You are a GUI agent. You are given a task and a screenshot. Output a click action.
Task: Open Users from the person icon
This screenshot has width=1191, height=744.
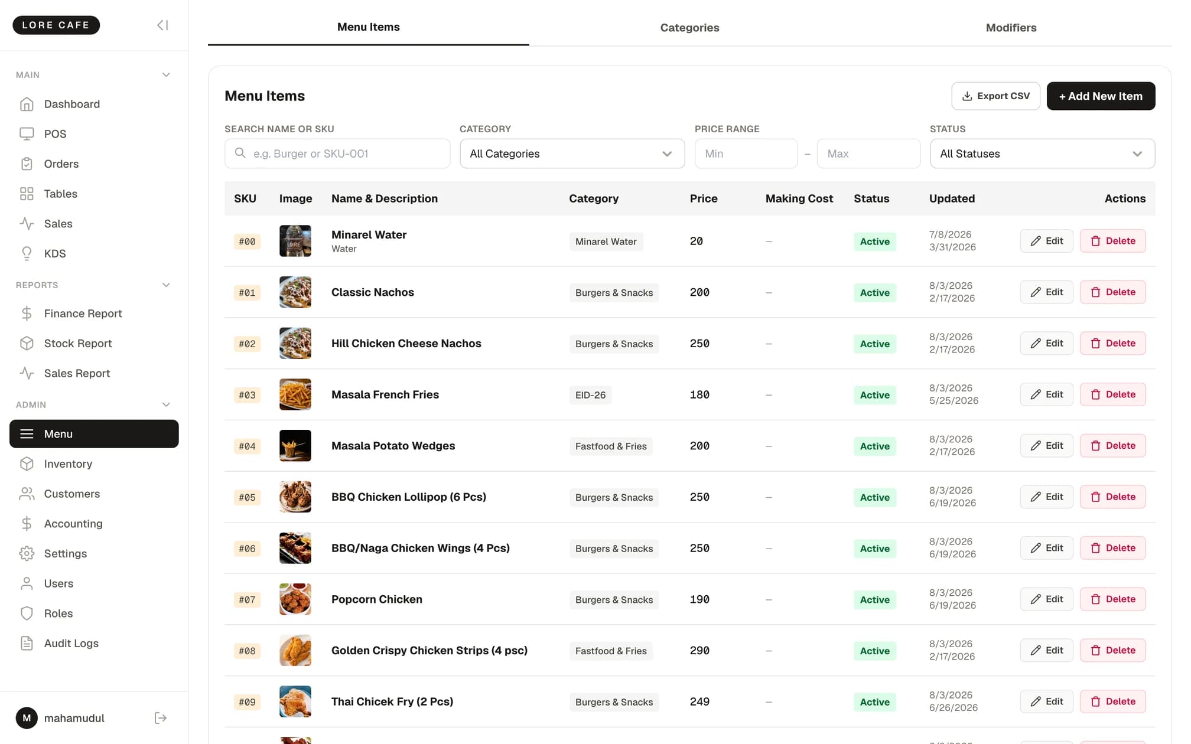[x=27, y=583]
